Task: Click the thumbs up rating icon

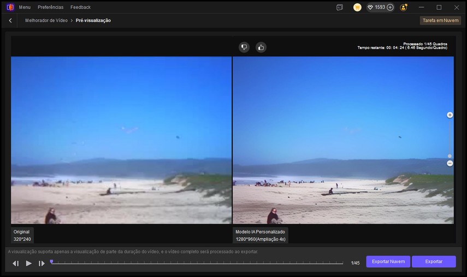Action: 261,47
